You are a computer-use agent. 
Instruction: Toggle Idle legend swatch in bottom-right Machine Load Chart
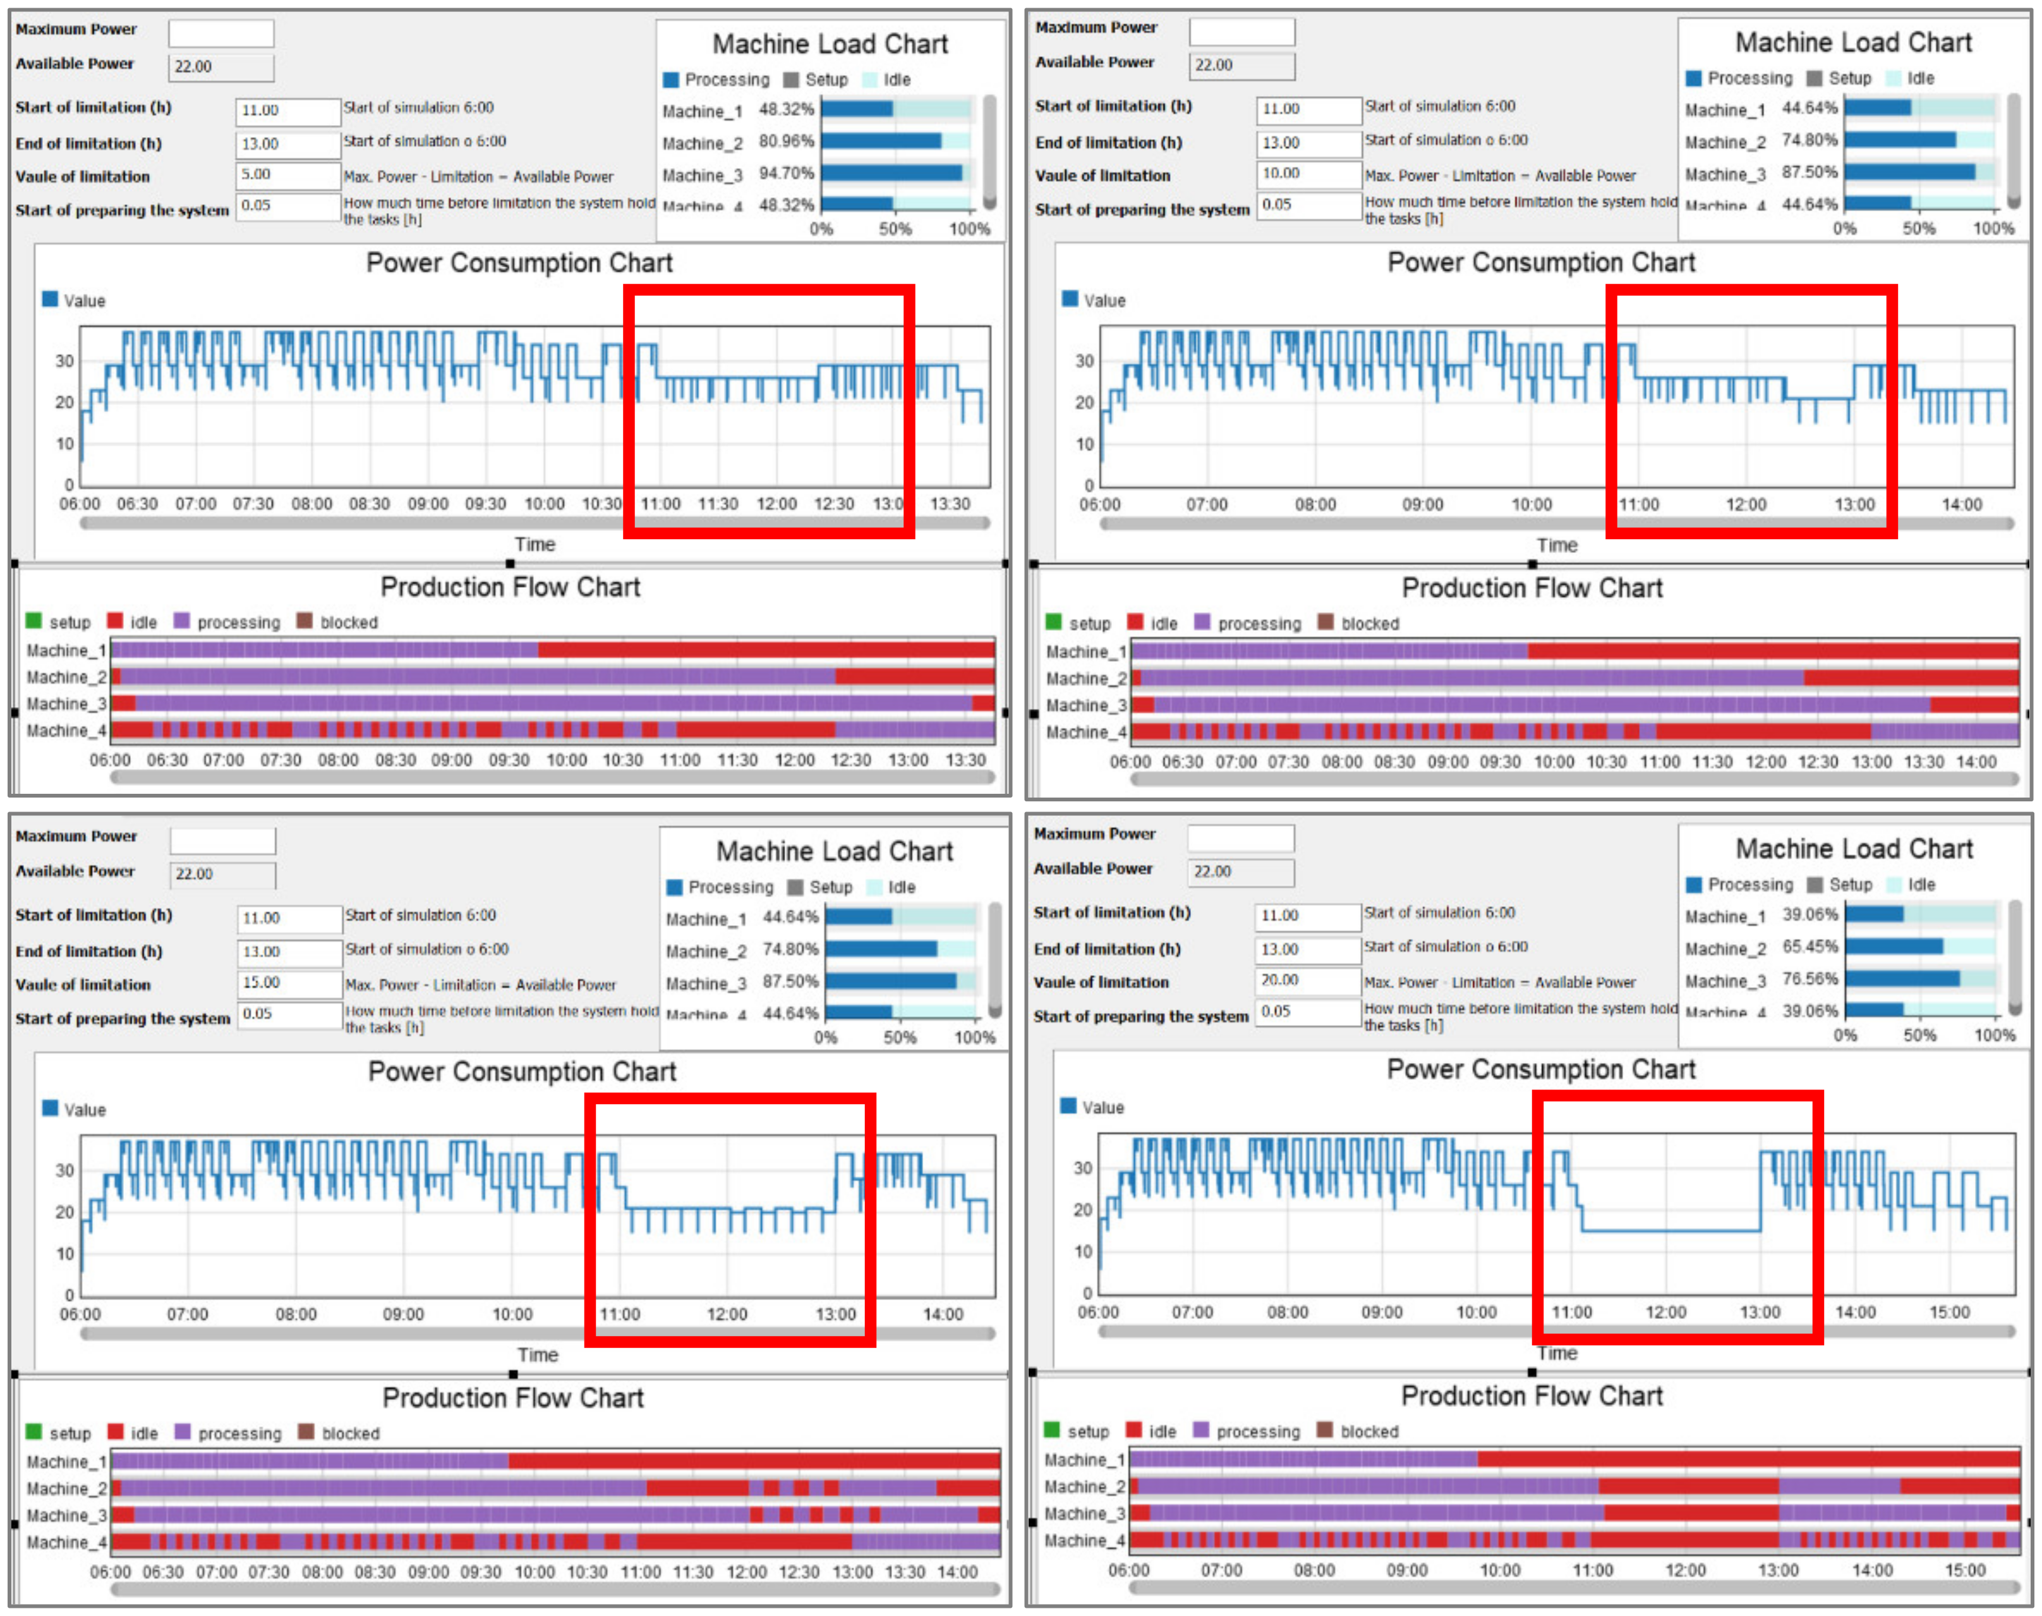tap(1894, 885)
